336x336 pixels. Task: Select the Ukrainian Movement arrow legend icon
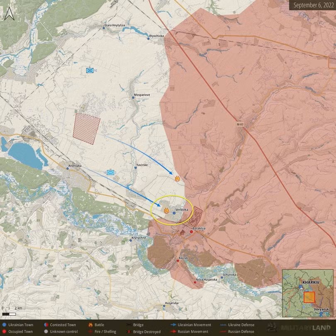tap(173, 325)
